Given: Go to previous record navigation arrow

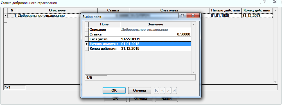Looking at the screenshot, I should click(163, 90).
